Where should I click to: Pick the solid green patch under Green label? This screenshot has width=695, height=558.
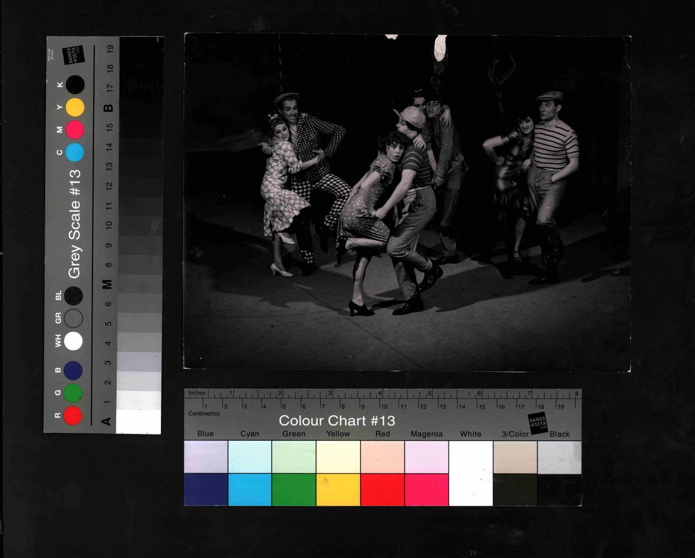(x=294, y=490)
